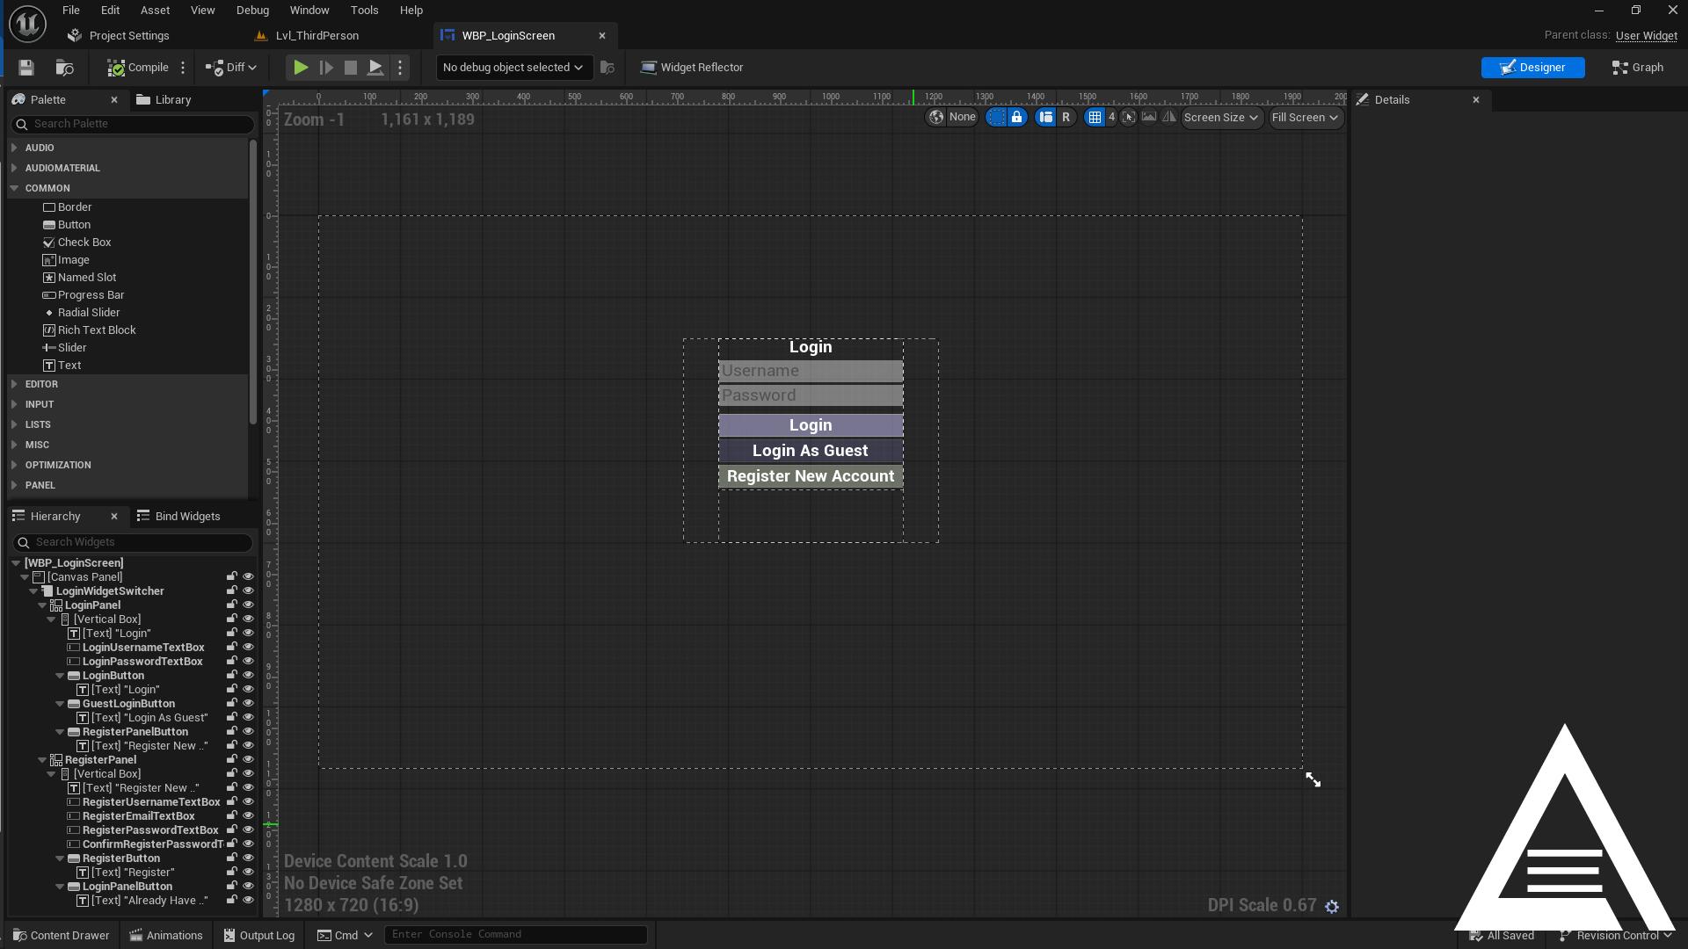The height and width of the screenshot is (949, 1688).
Task: Toggle lock on GuestLoginButton row
Action: point(232,704)
